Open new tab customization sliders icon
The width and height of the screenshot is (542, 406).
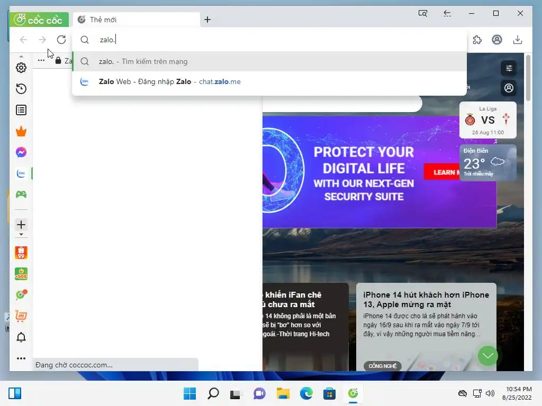[x=509, y=68]
